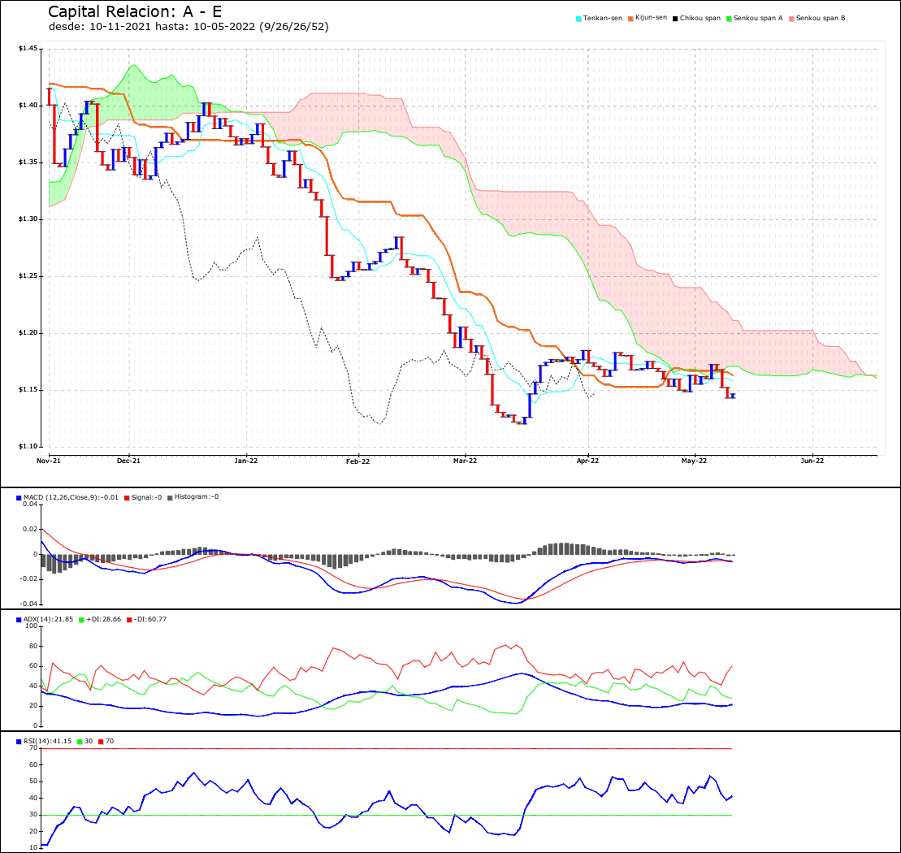The image size is (901, 853).
Task: Click the MACD (12,26,Close,9) legend text
Action: (x=71, y=497)
